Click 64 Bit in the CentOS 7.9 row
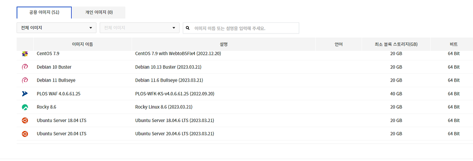Viewport: 473px width, 161px height. 454,54
